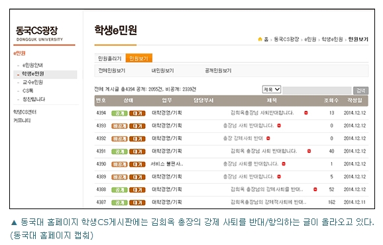Click view count 162 on row 4387
Screen dimensions: 383x245
[331, 202]
